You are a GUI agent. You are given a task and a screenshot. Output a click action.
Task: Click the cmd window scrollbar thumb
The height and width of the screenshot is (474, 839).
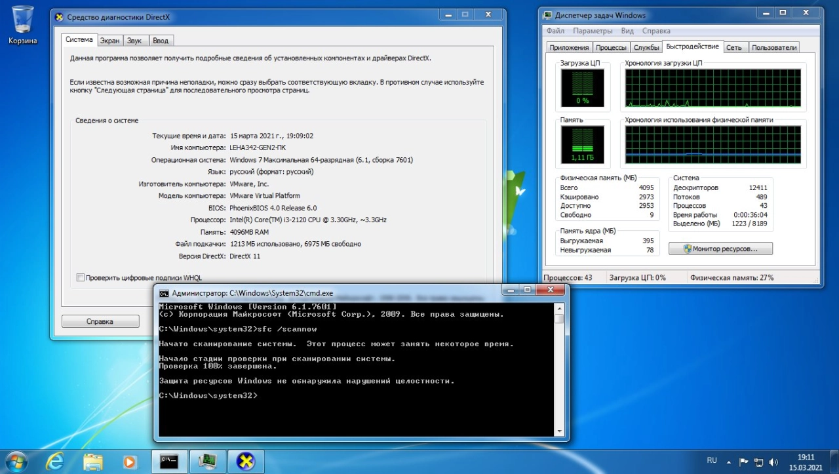[558, 319]
